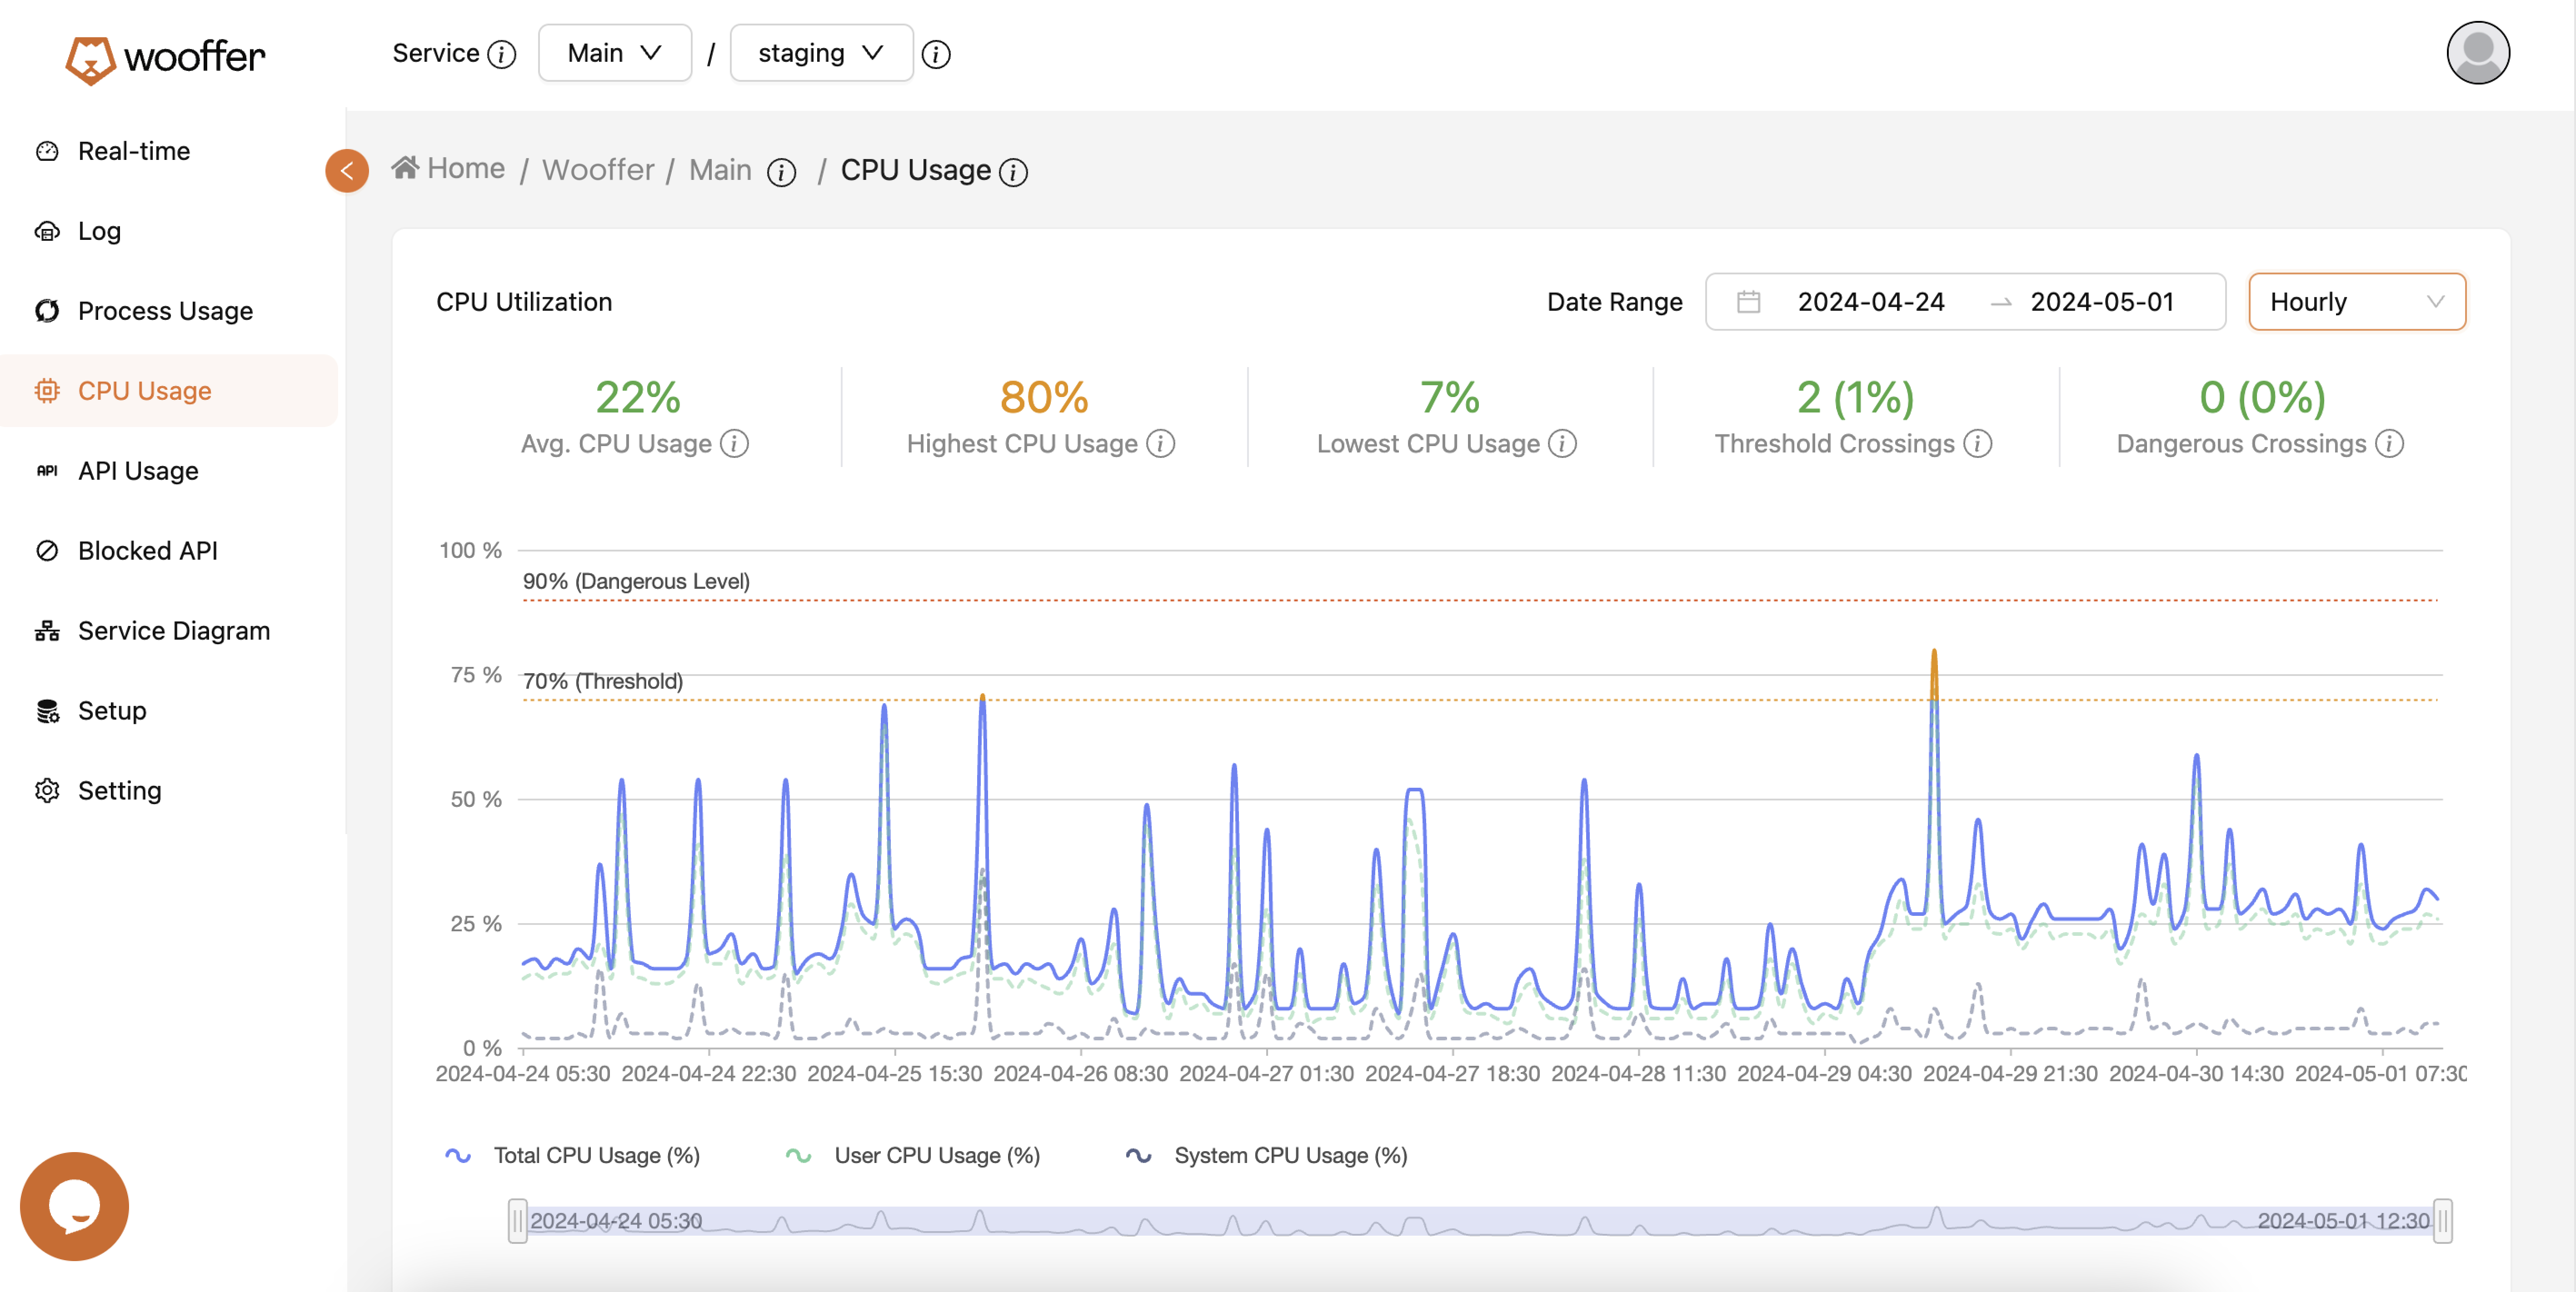2576x1292 pixels.
Task: Open Process Usage in the sidebar
Action: coord(165,311)
